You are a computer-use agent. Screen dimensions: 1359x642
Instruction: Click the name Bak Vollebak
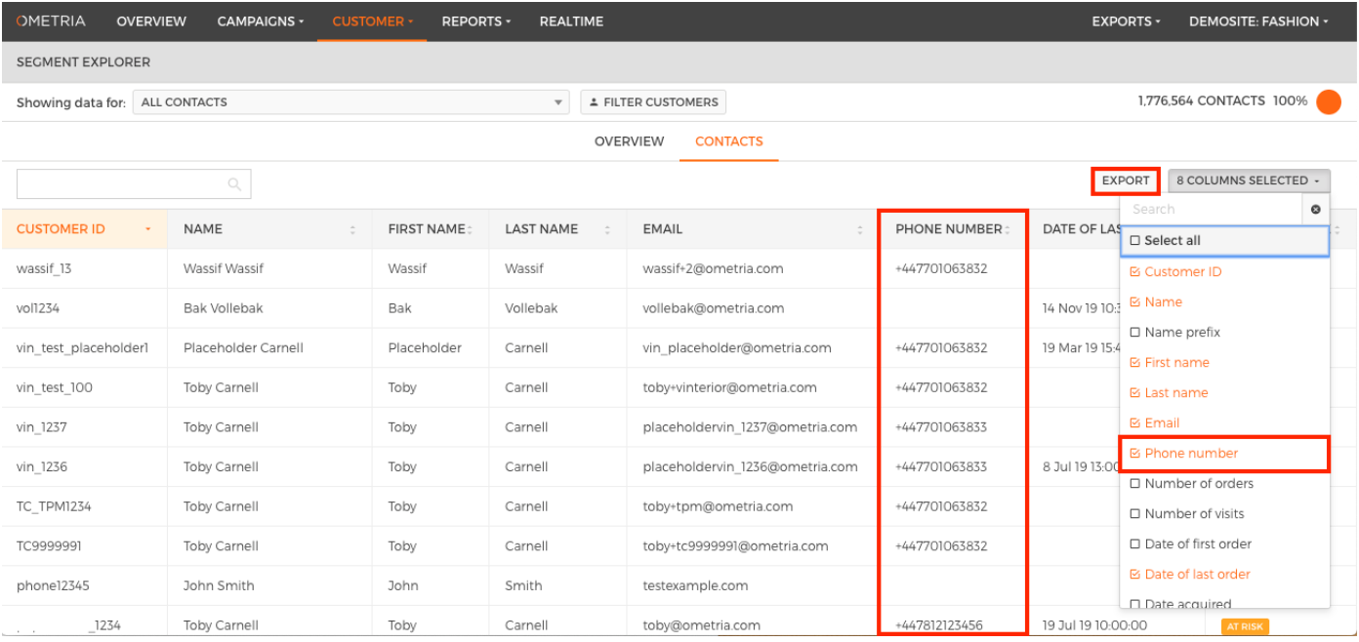pyautogui.click(x=223, y=308)
